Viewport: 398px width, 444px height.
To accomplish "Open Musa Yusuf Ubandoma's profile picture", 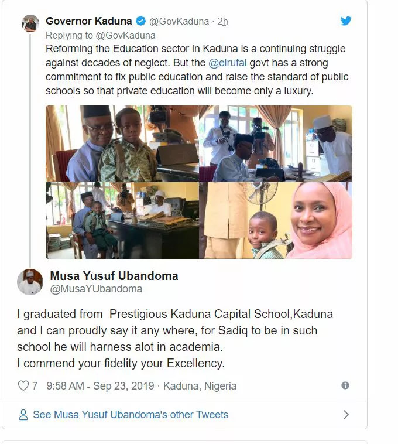I will point(30,282).
